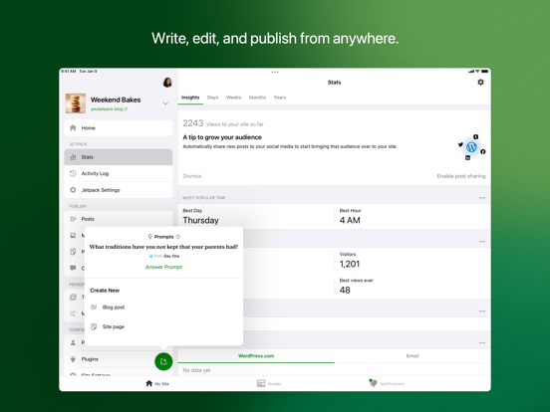Click the Facebook icon beside WordPress logo
The image size is (550, 412).
(x=483, y=151)
